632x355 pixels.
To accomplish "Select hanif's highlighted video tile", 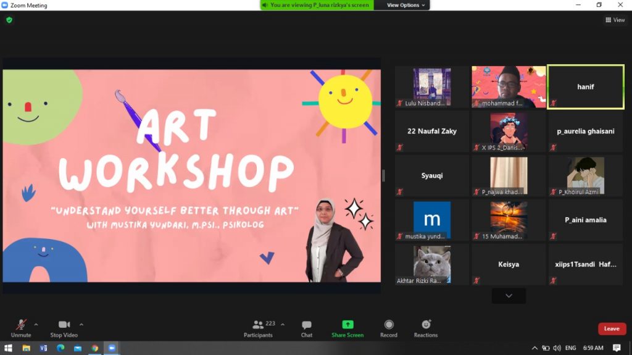I will (x=585, y=87).
